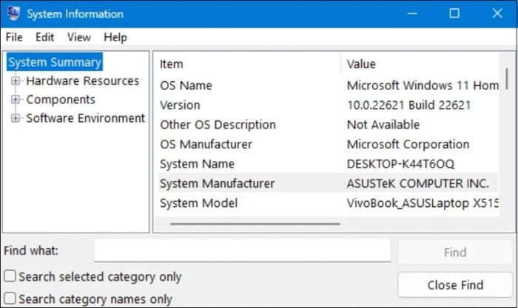Viewport: 518px width, 308px height.
Task: Select the Software Environment category
Action: [x=86, y=117]
